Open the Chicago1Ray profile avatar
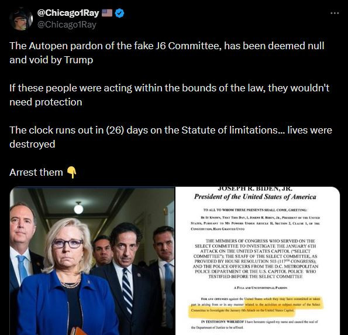The width and height of the screenshot is (348, 335). pos(21,19)
